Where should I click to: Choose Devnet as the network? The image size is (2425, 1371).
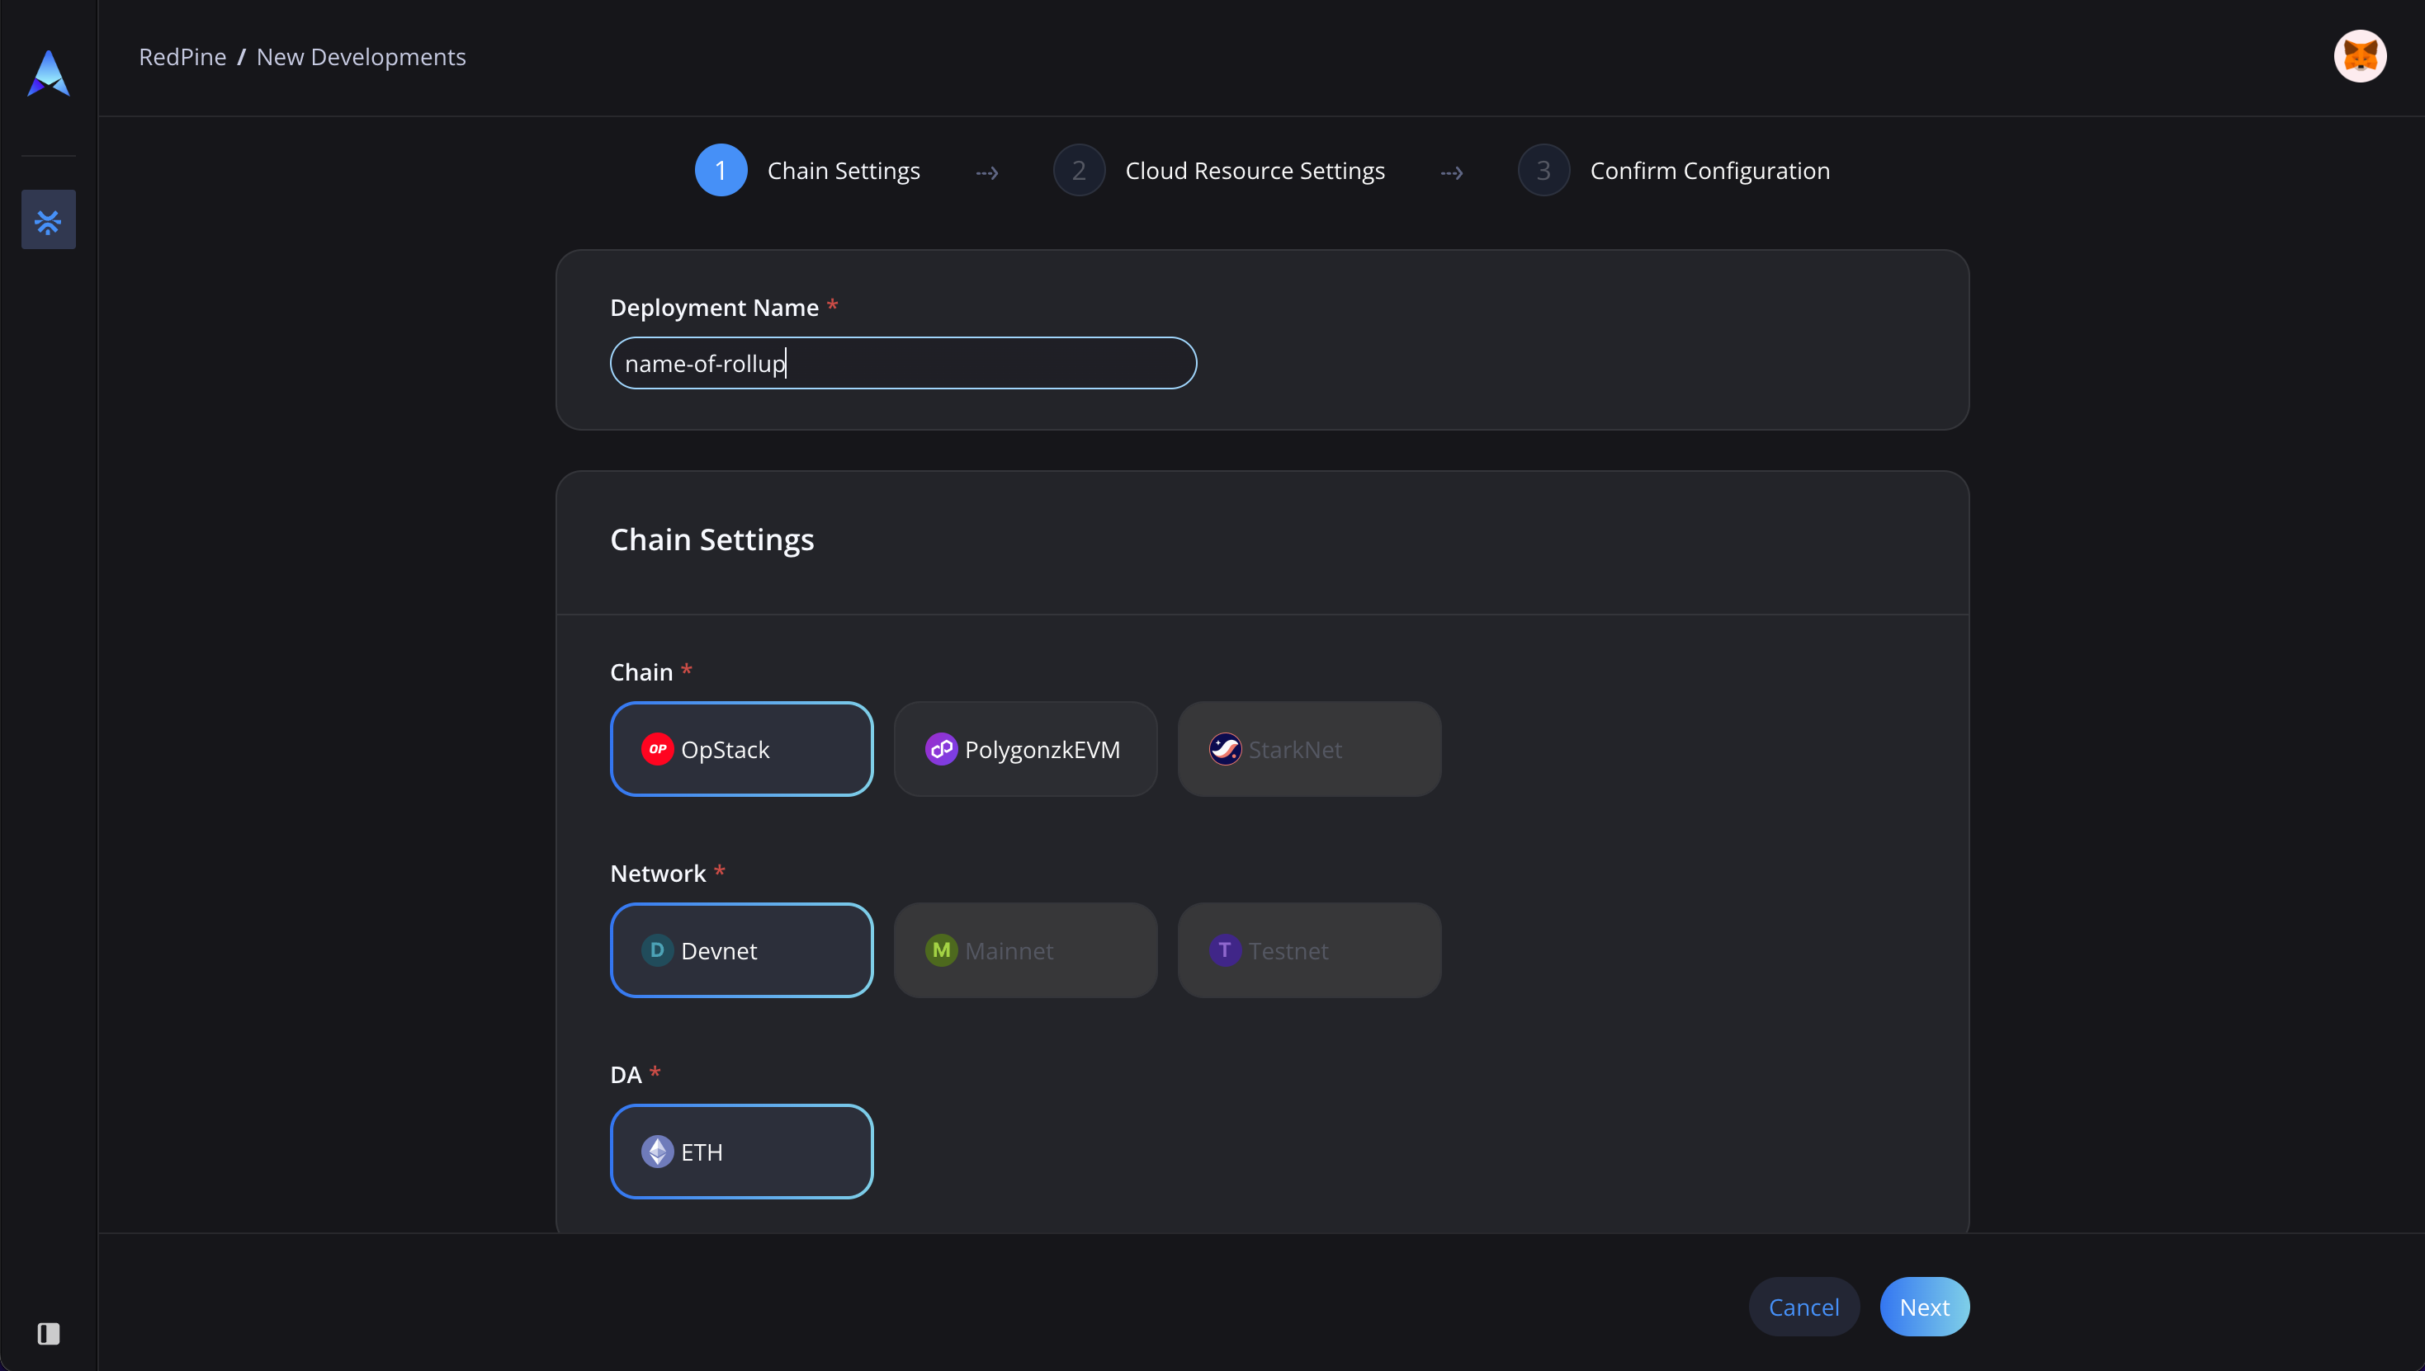tap(741, 950)
